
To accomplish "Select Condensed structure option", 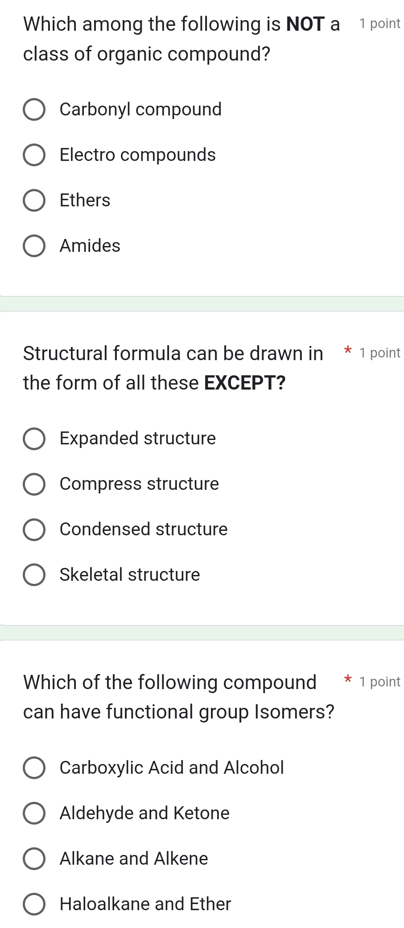I will tap(34, 530).
